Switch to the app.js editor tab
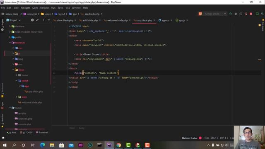265x149 pixels. click(182, 20)
